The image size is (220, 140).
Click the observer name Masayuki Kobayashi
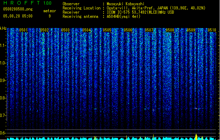(x=126, y=4)
